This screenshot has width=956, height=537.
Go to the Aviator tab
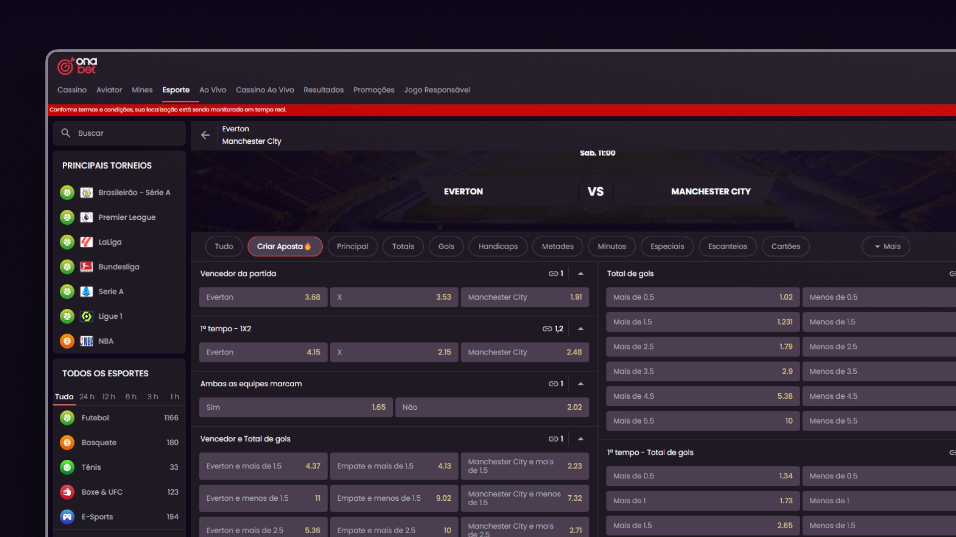pyautogui.click(x=109, y=90)
